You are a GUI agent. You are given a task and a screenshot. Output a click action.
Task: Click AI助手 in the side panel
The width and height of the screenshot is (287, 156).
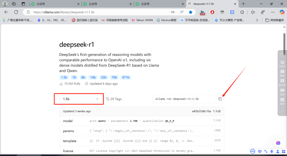(282, 64)
